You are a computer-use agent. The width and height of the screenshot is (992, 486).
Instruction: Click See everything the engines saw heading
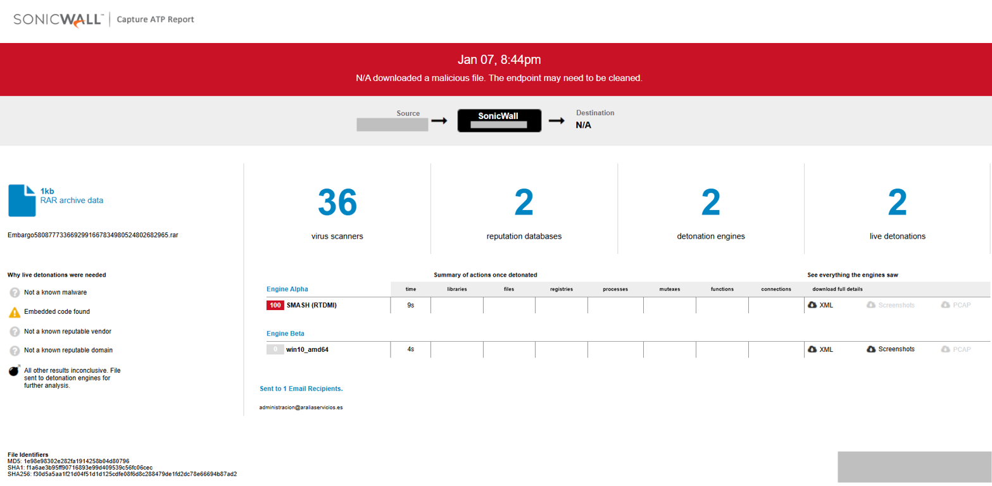click(x=853, y=275)
